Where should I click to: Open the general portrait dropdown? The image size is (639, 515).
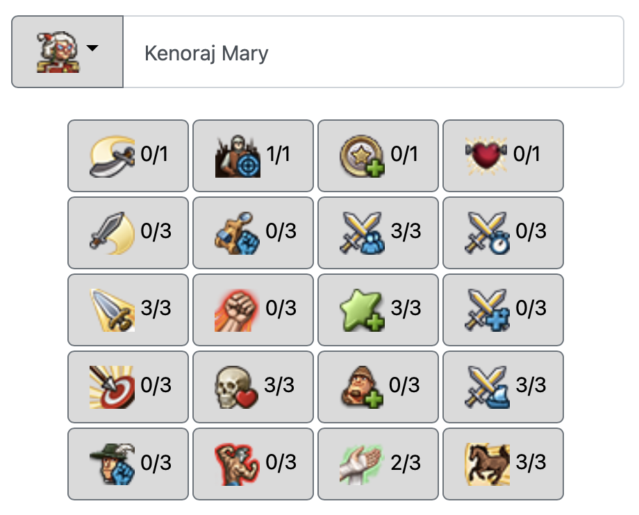click(67, 52)
